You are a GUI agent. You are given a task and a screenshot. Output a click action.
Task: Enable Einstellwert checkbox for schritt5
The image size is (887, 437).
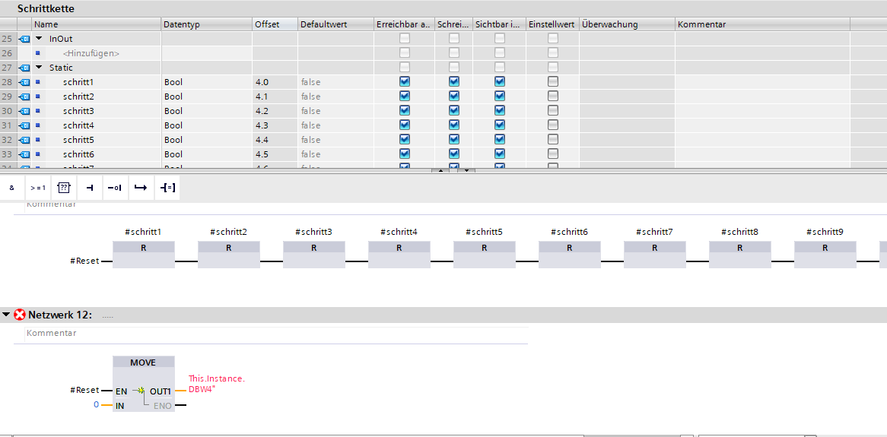coord(553,140)
